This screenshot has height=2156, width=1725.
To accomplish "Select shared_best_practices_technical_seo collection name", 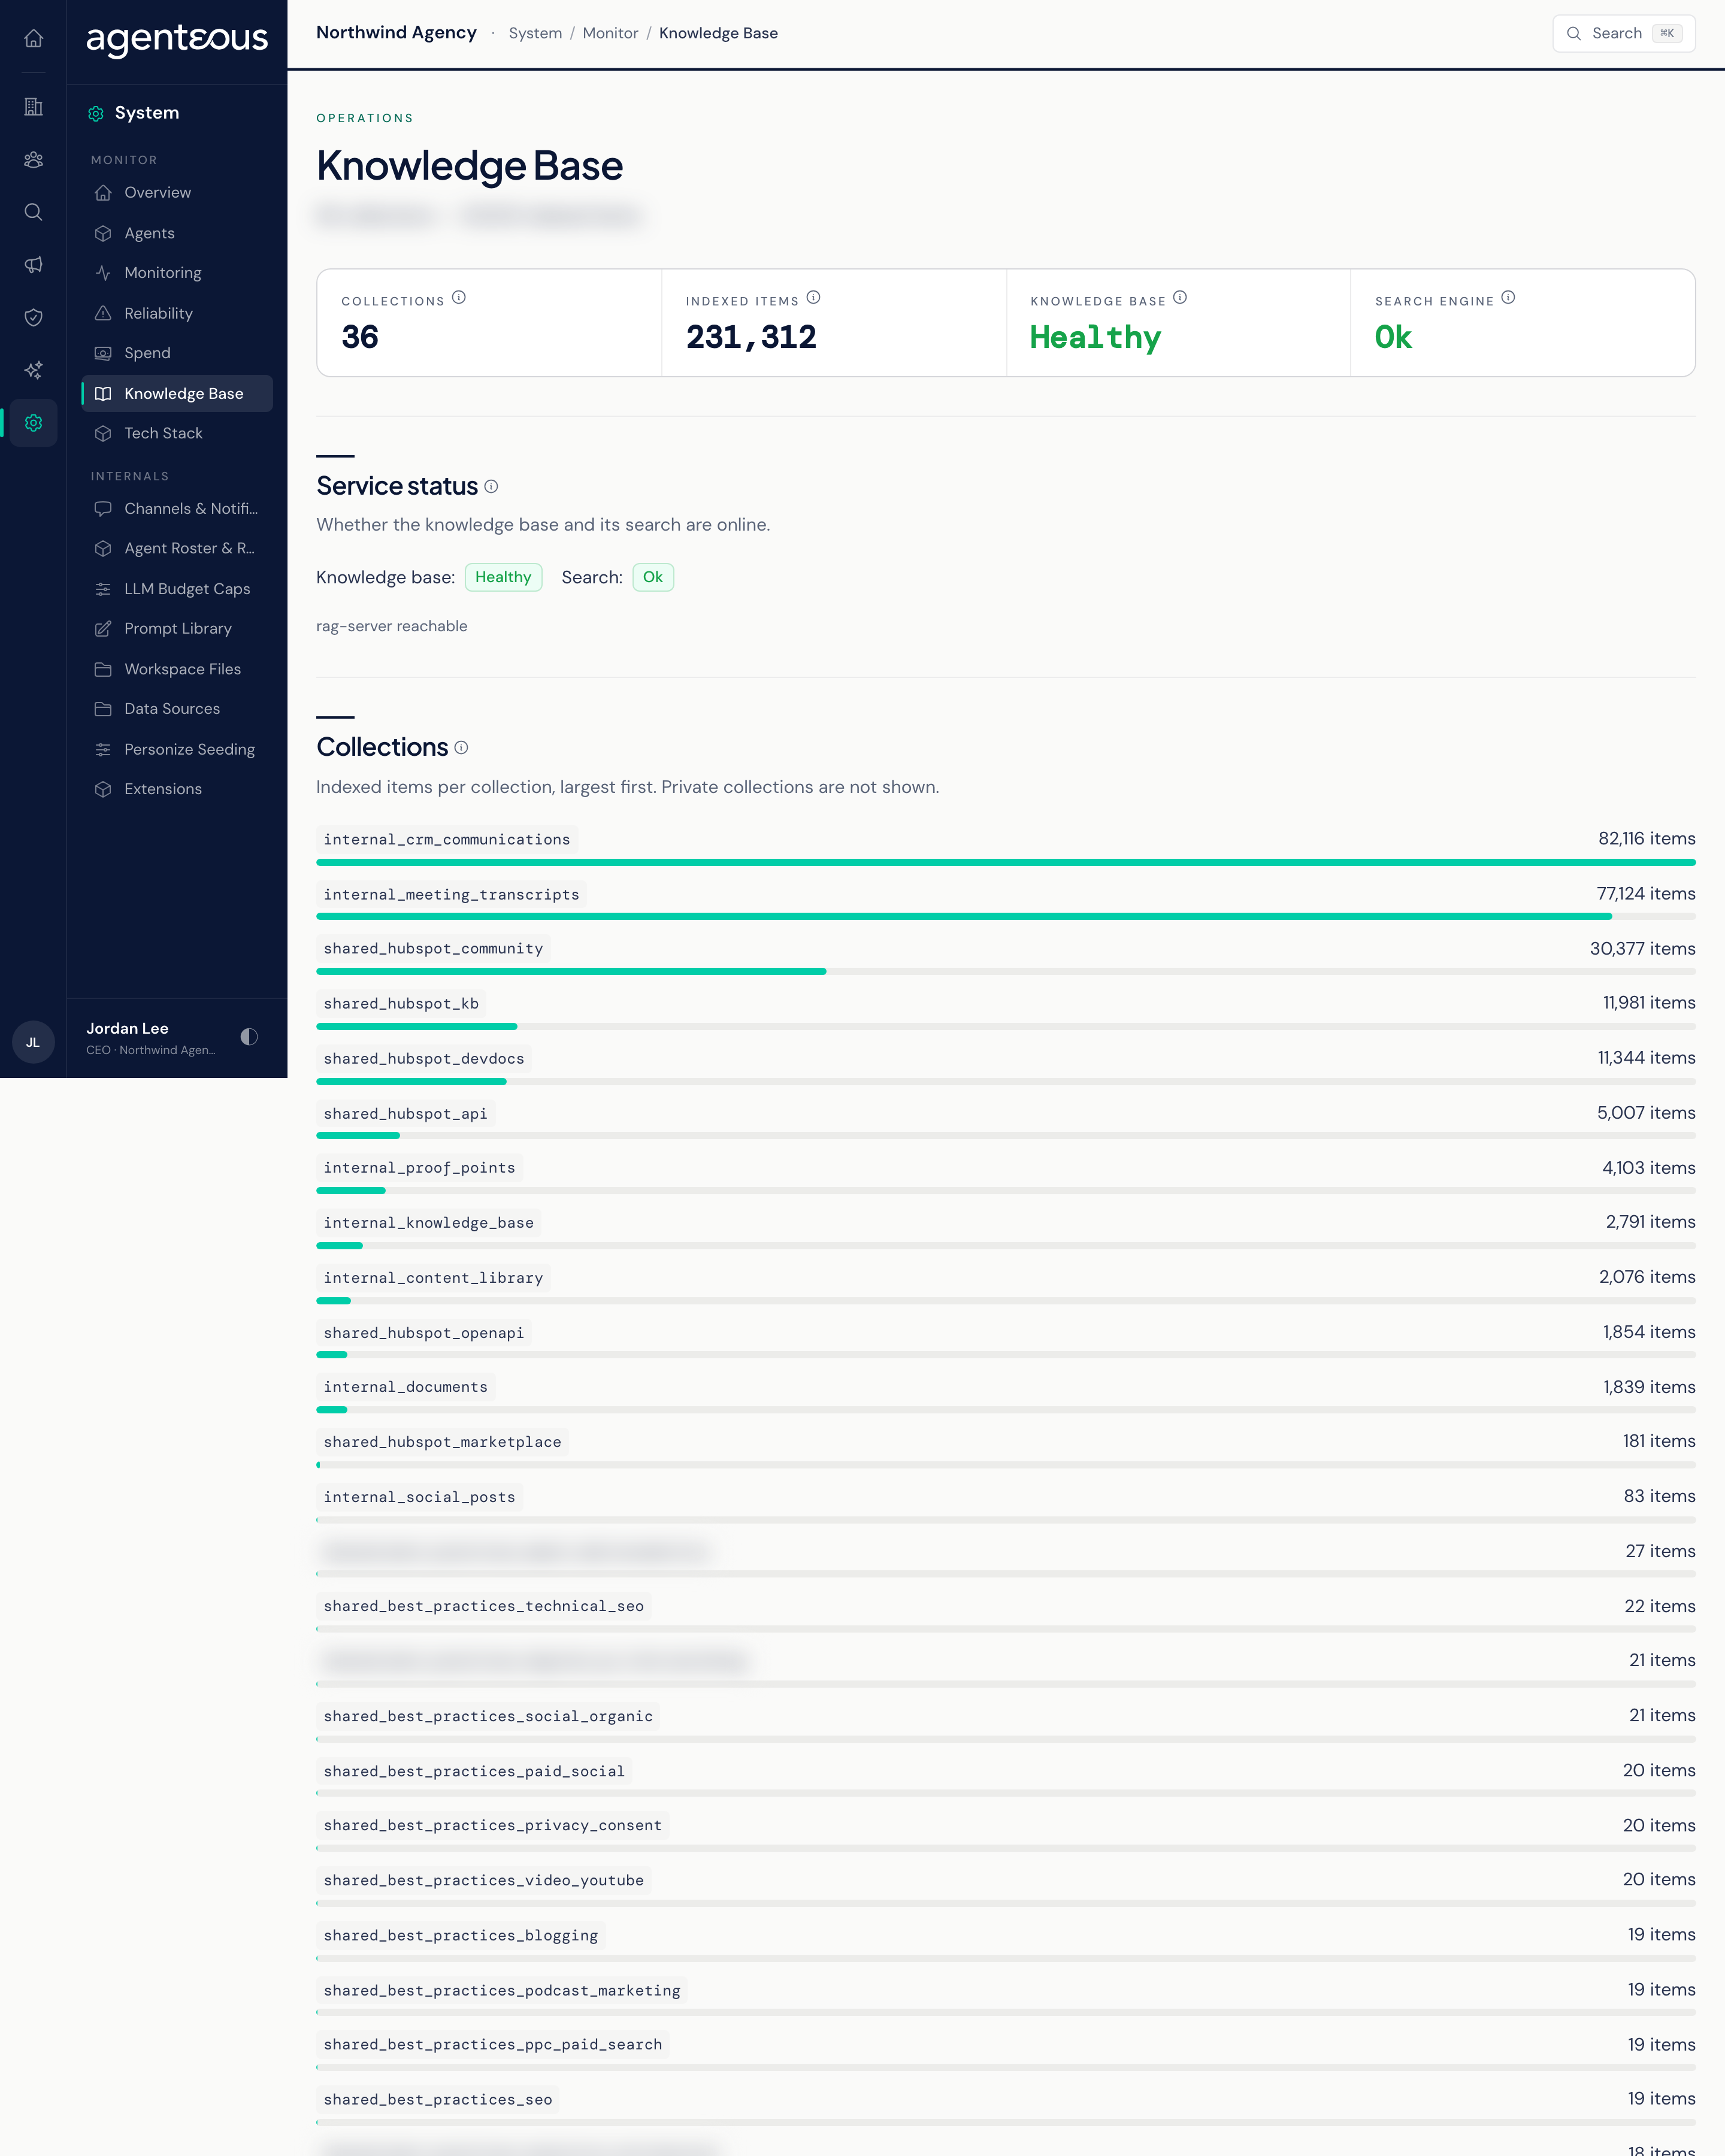I will [484, 1607].
